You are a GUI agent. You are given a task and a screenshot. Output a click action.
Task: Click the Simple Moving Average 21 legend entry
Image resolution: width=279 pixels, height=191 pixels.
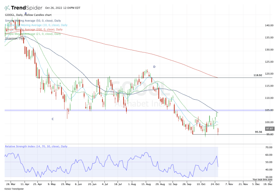[x=33, y=34]
